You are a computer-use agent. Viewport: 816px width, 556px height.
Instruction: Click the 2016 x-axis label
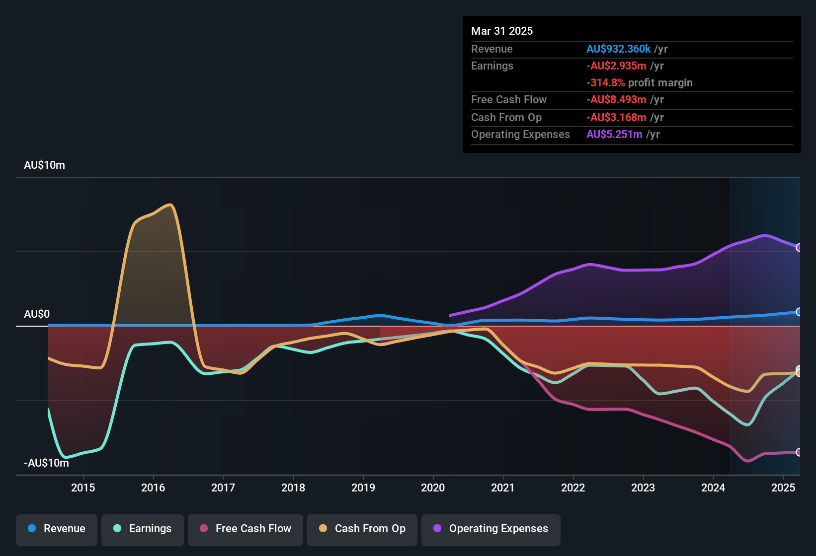click(x=153, y=487)
